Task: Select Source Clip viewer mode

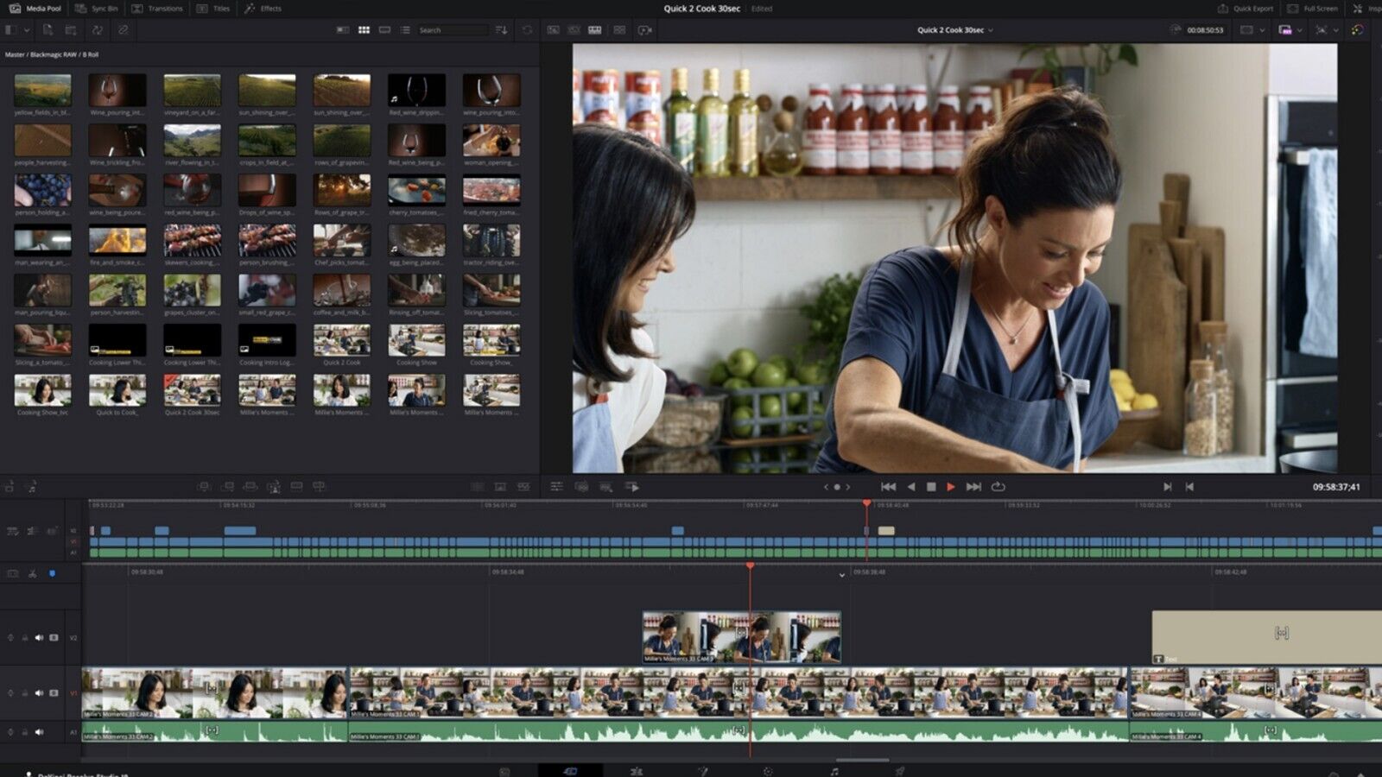Action: coord(554,29)
